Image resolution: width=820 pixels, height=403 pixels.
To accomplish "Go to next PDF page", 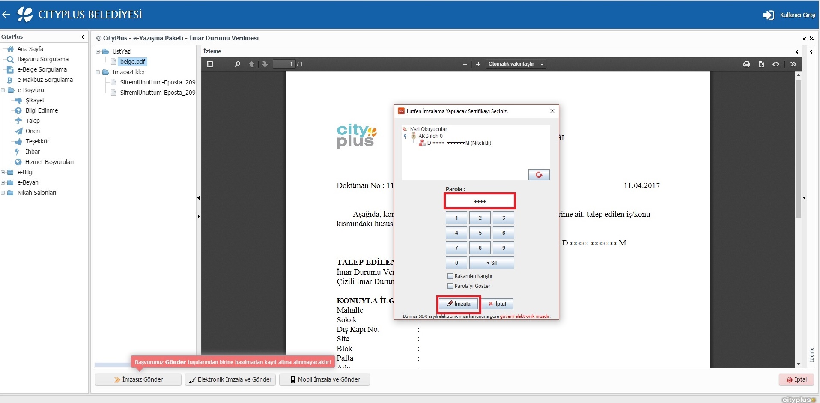I will tap(265, 64).
